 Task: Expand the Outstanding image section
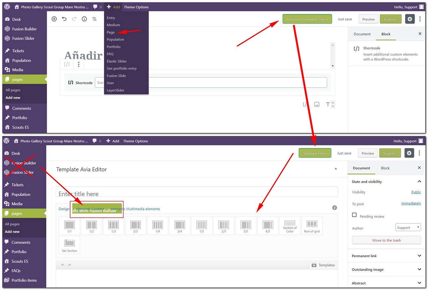coord(419,270)
